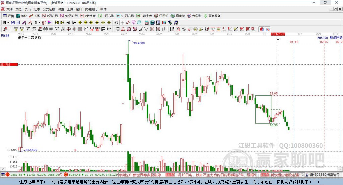The width and height of the screenshot is (343, 185).
Task: Select the n² time grid tool
Action: point(57,29)
